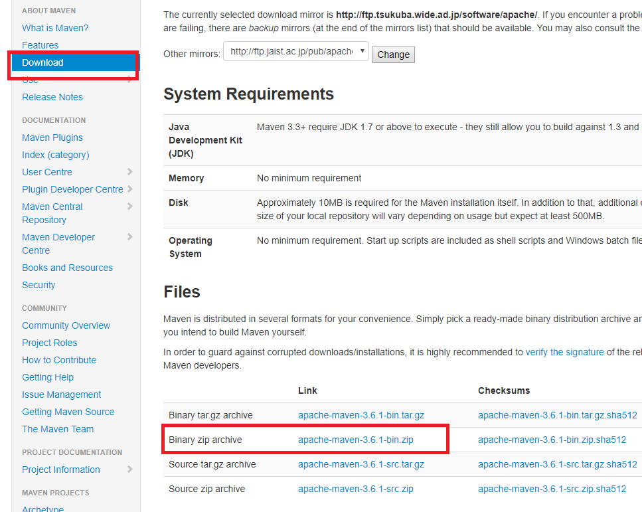The image size is (642, 512).
Task: Expand the User Centre chevron
Action: click(129, 171)
